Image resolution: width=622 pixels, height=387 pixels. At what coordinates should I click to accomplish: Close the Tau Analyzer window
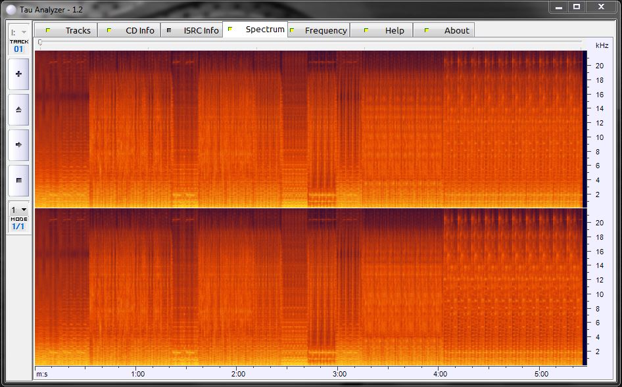pos(601,7)
